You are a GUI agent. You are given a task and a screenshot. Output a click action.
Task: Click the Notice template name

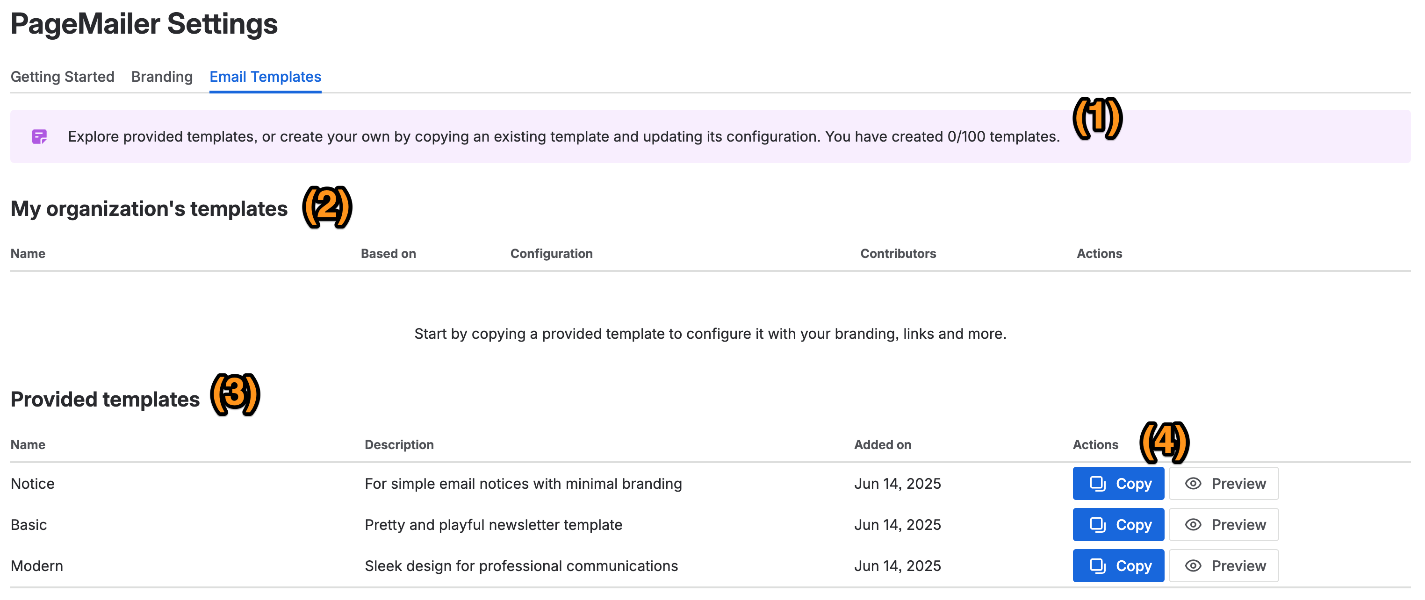[x=33, y=483]
